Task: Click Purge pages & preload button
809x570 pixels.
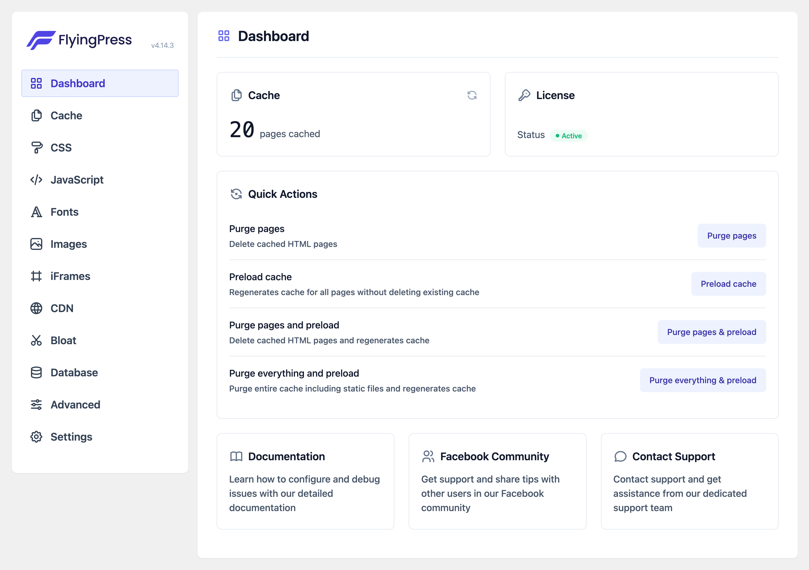Action: pos(711,332)
